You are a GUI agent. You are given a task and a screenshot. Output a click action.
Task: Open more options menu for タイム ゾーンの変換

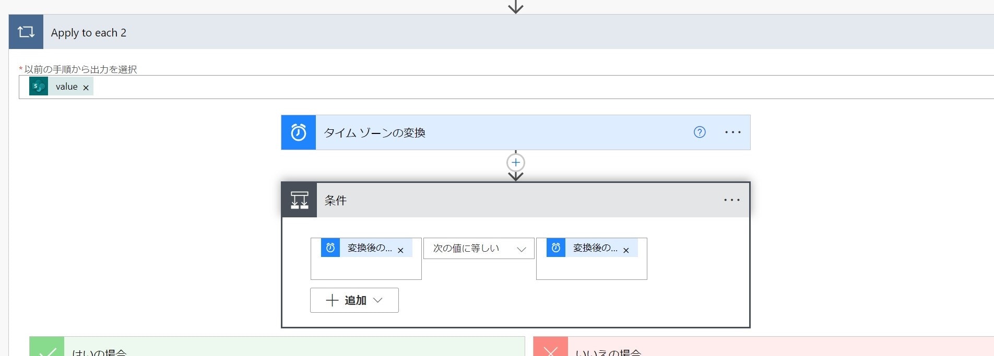point(733,132)
